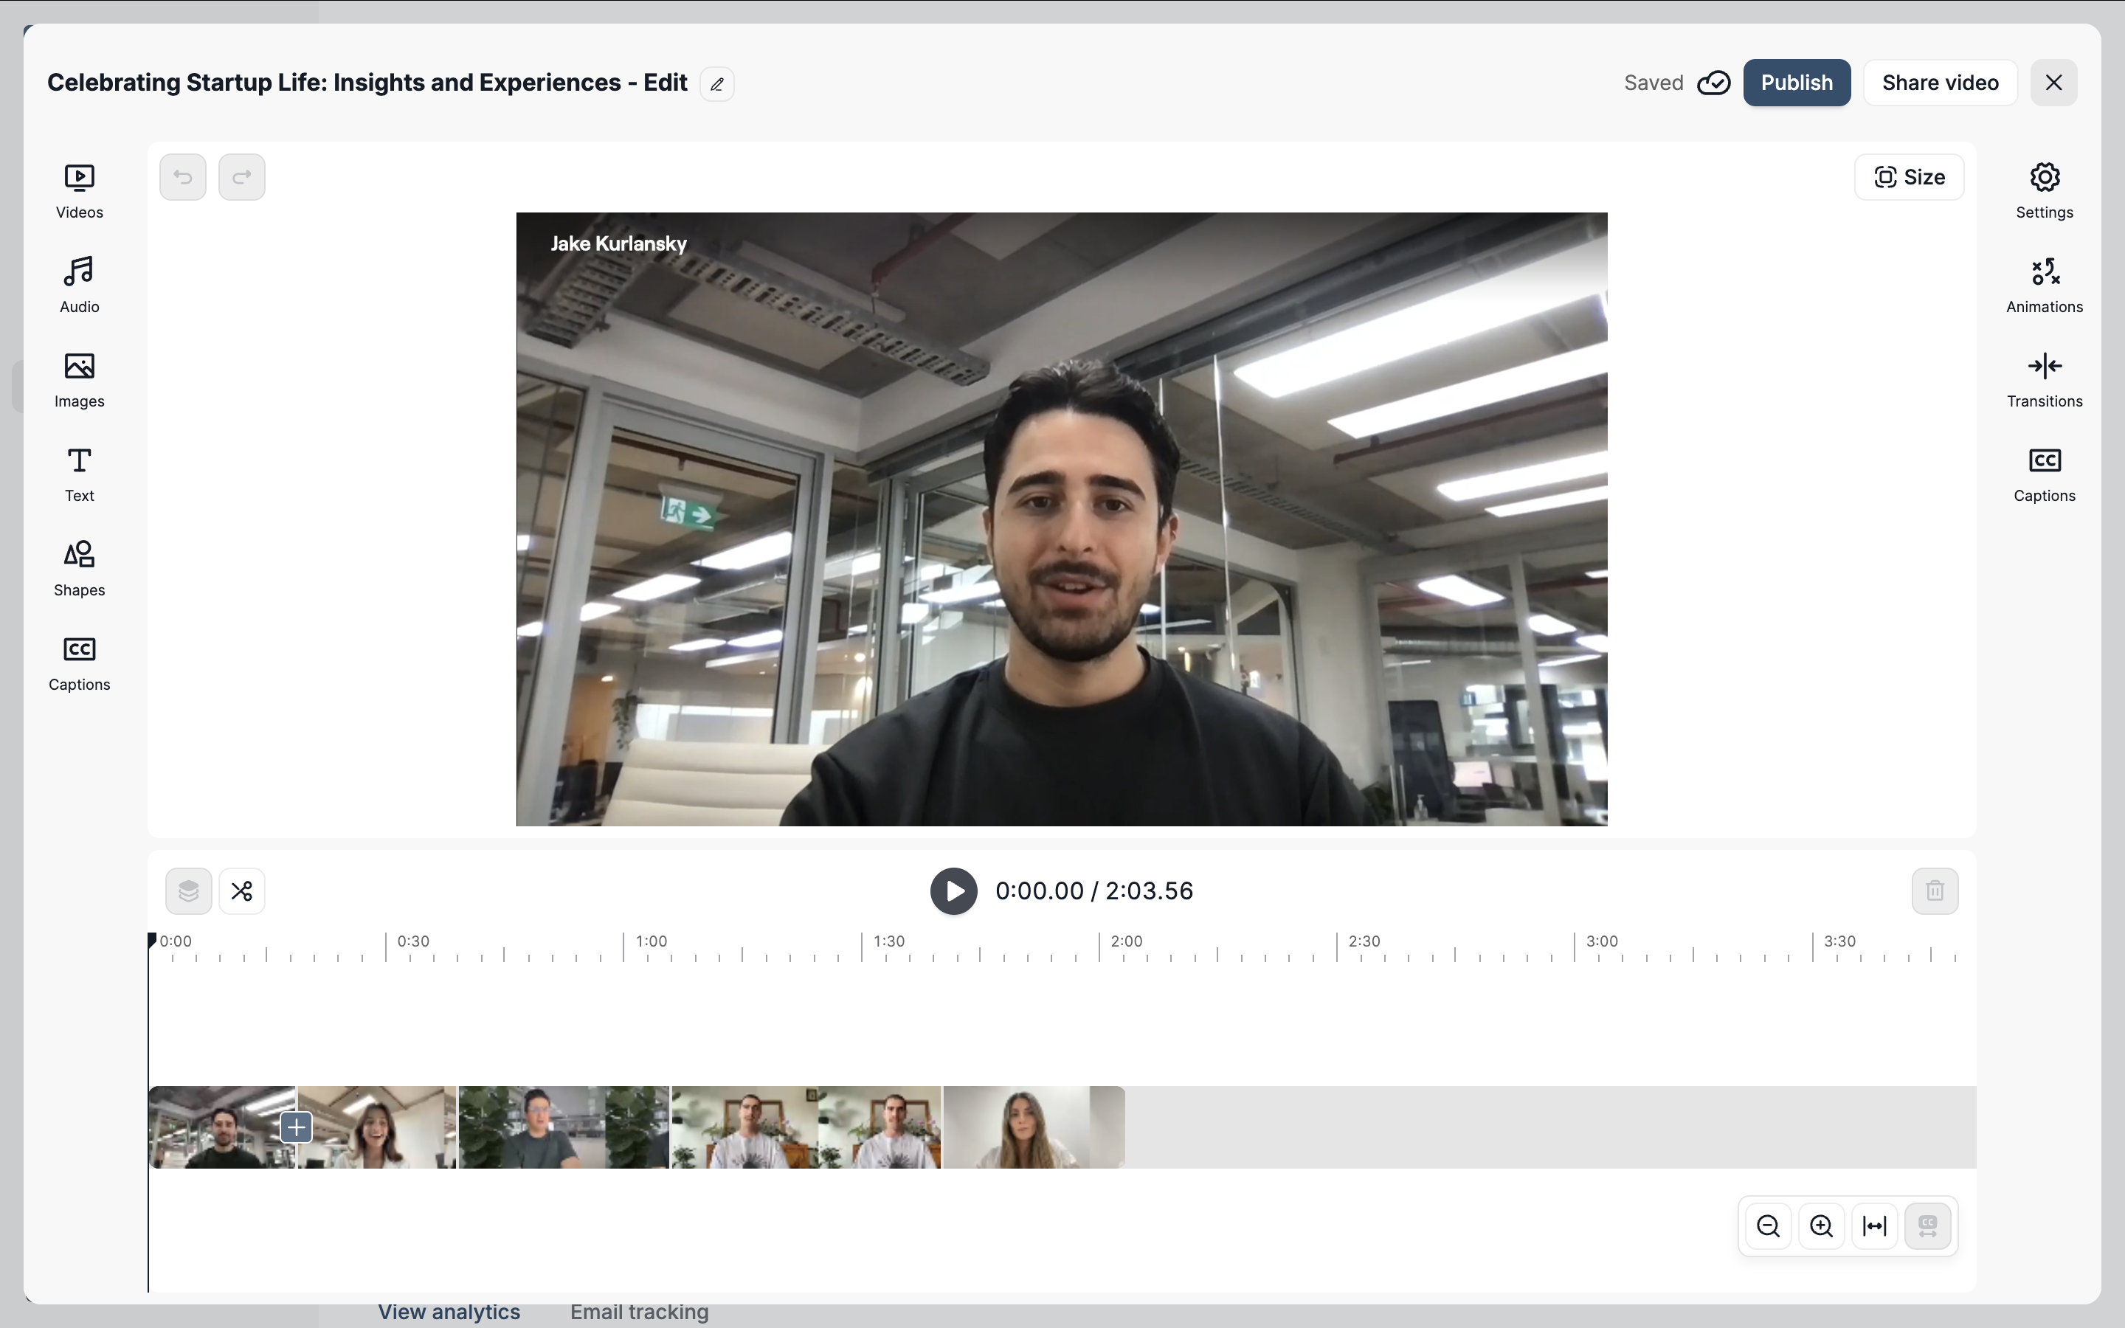The height and width of the screenshot is (1328, 2125).
Task: Open Captions in the right sidebar
Action: pyautogui.click(x=2045, y=474)
